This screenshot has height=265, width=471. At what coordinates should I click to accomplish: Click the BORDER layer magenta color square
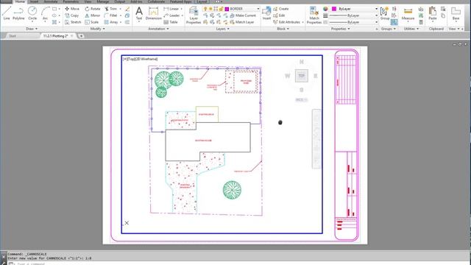coord(227,9)
